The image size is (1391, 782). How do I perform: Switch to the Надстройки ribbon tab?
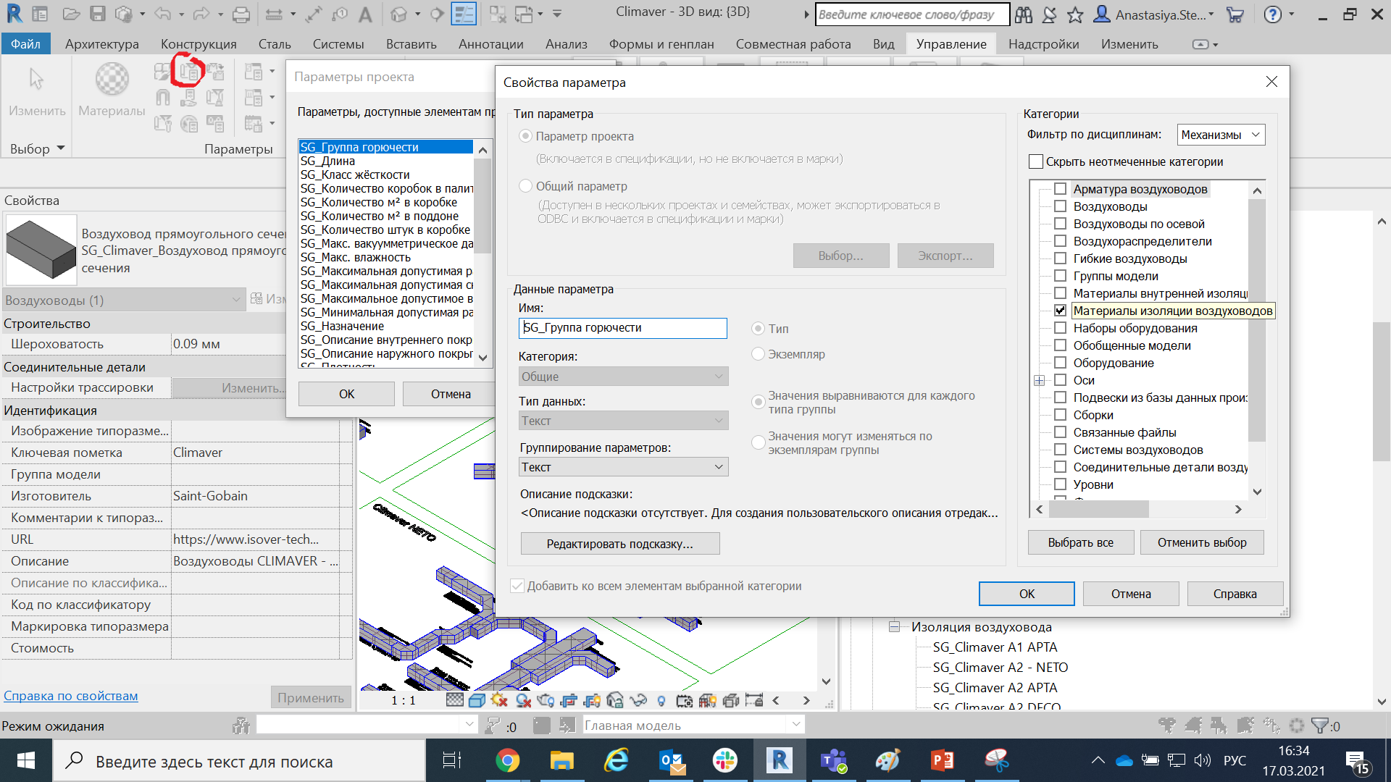point(1044,44)
